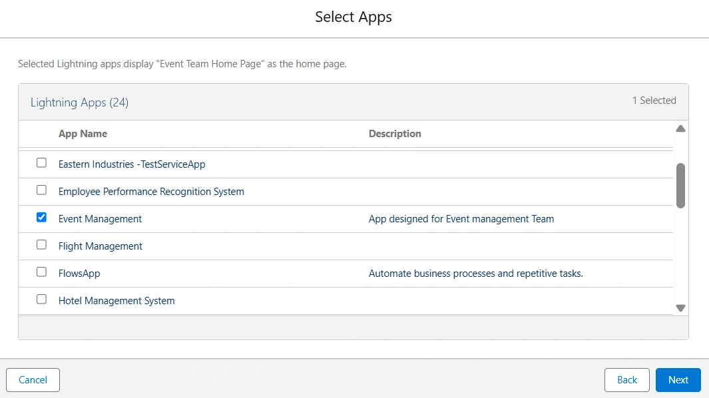This screenshot has width=709, height=398.
Task: Click the scrollbar down arrow
Action: [680, 307]
